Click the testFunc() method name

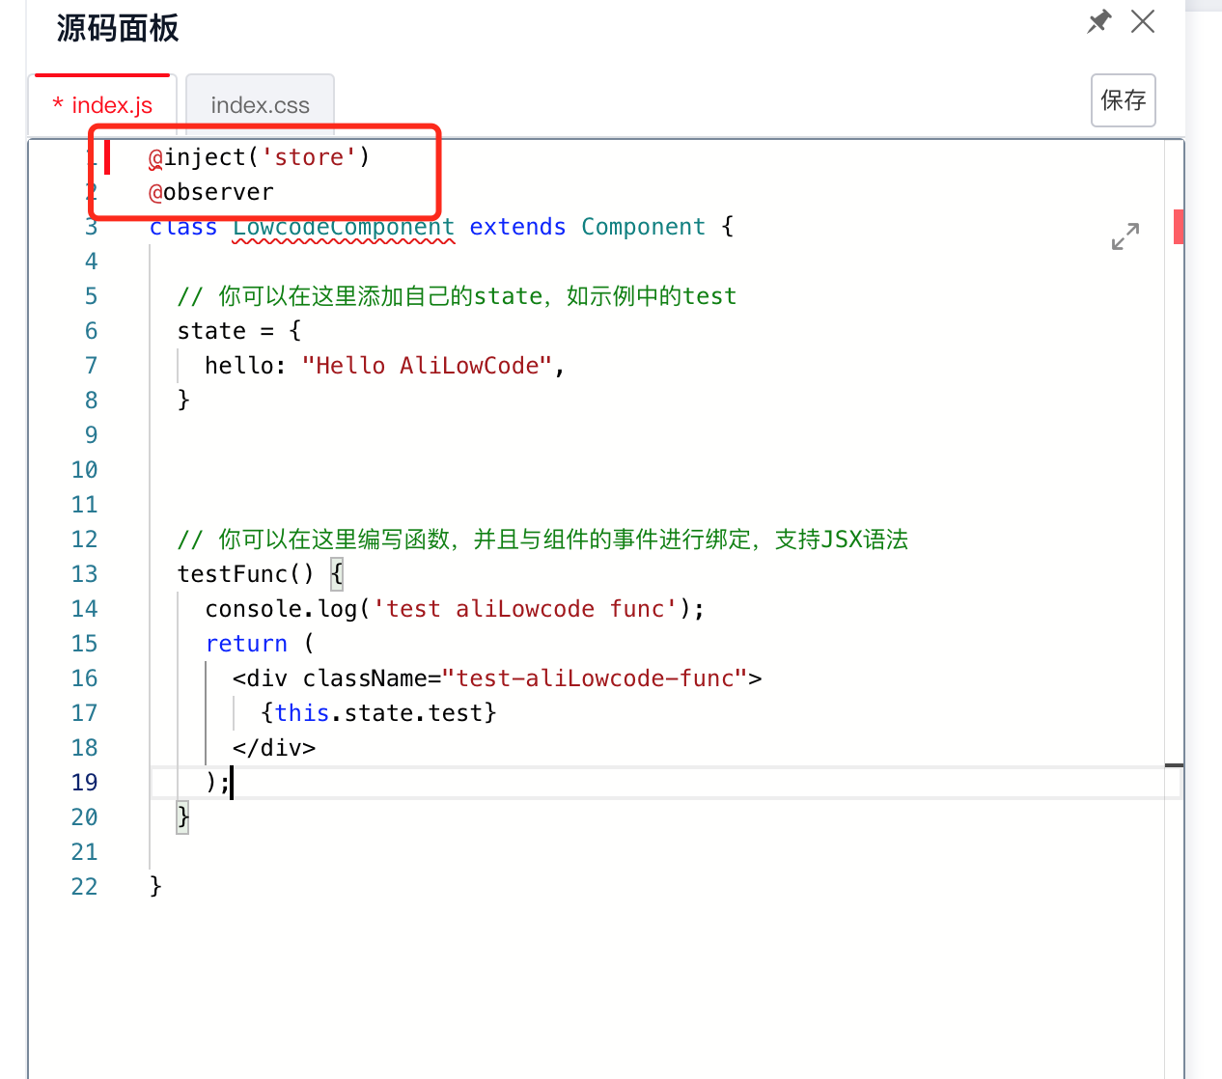[246, 574]
